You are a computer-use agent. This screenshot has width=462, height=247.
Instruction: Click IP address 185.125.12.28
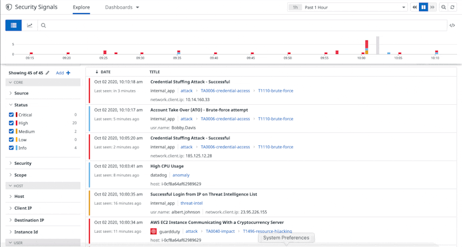pyautogui.click(x=199, y=156)
